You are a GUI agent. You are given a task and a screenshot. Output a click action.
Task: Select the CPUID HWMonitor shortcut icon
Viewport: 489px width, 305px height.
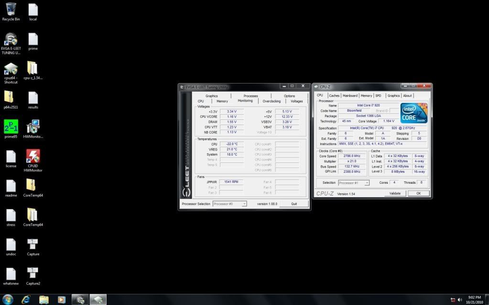[33, 160]
